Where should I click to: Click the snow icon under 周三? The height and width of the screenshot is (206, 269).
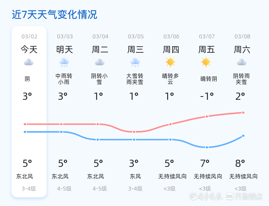135,62
